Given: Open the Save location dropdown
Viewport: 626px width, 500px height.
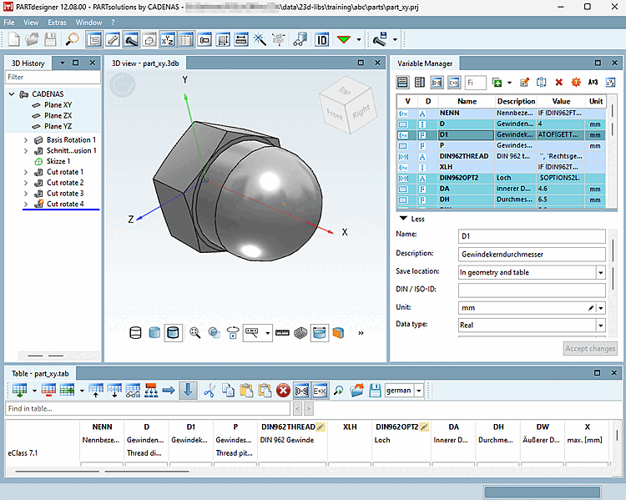Looking at the screenshot, I should click(599, 272).
